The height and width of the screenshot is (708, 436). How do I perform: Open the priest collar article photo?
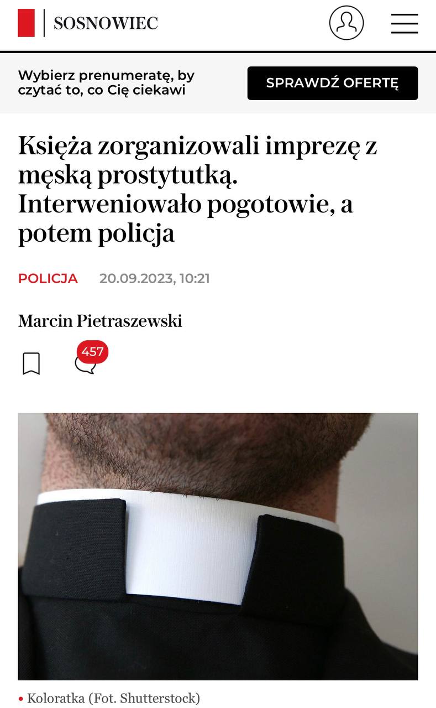tap(218, 546)
